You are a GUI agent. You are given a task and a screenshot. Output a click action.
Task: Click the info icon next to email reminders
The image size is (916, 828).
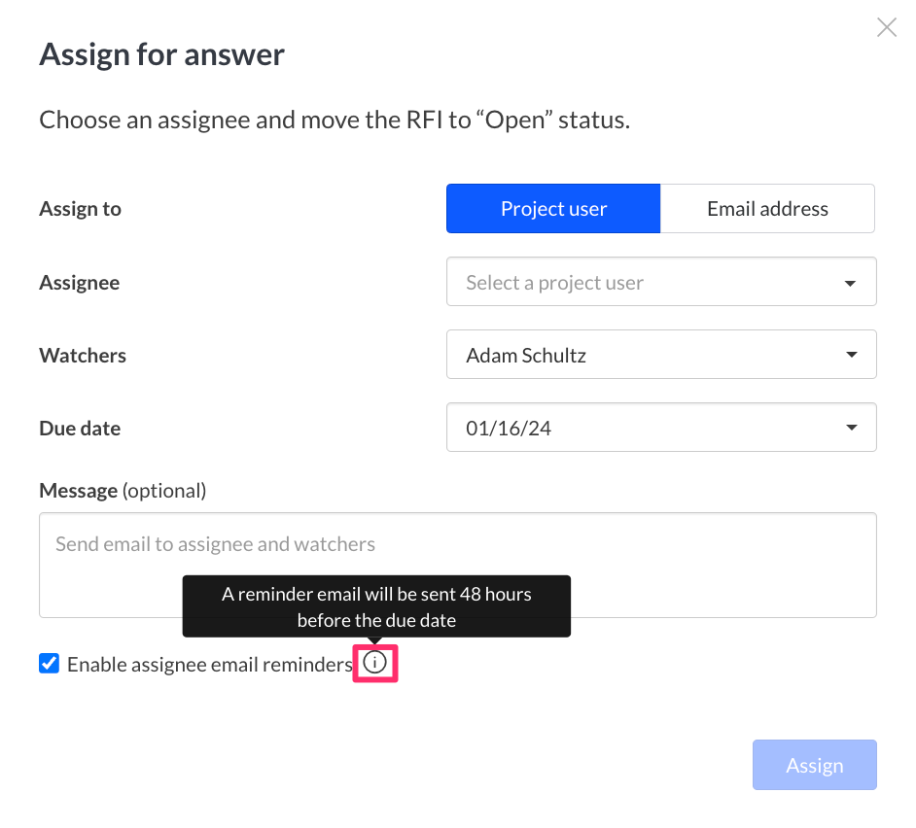375,663
